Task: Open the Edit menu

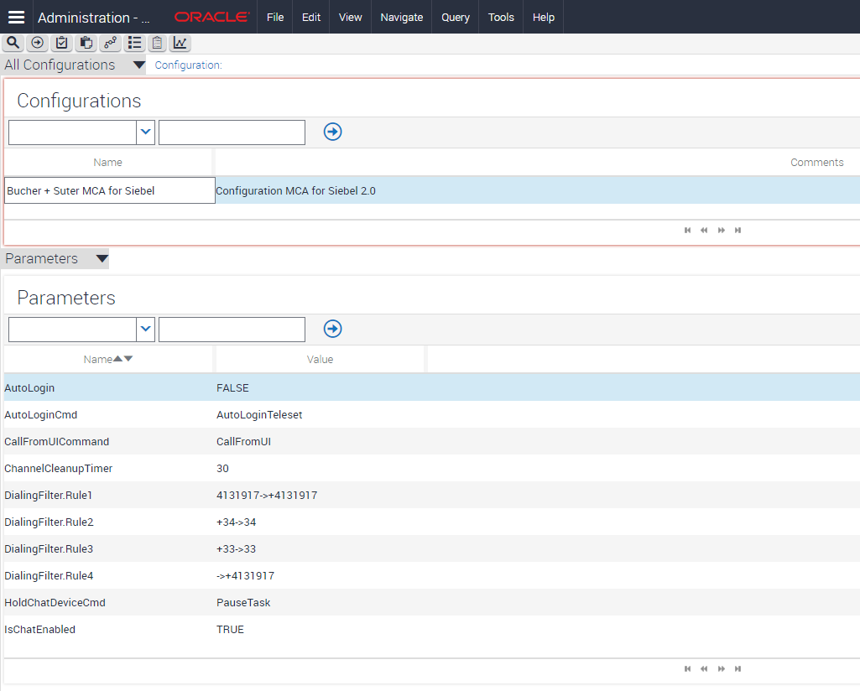Action: (x=311, y=17)
